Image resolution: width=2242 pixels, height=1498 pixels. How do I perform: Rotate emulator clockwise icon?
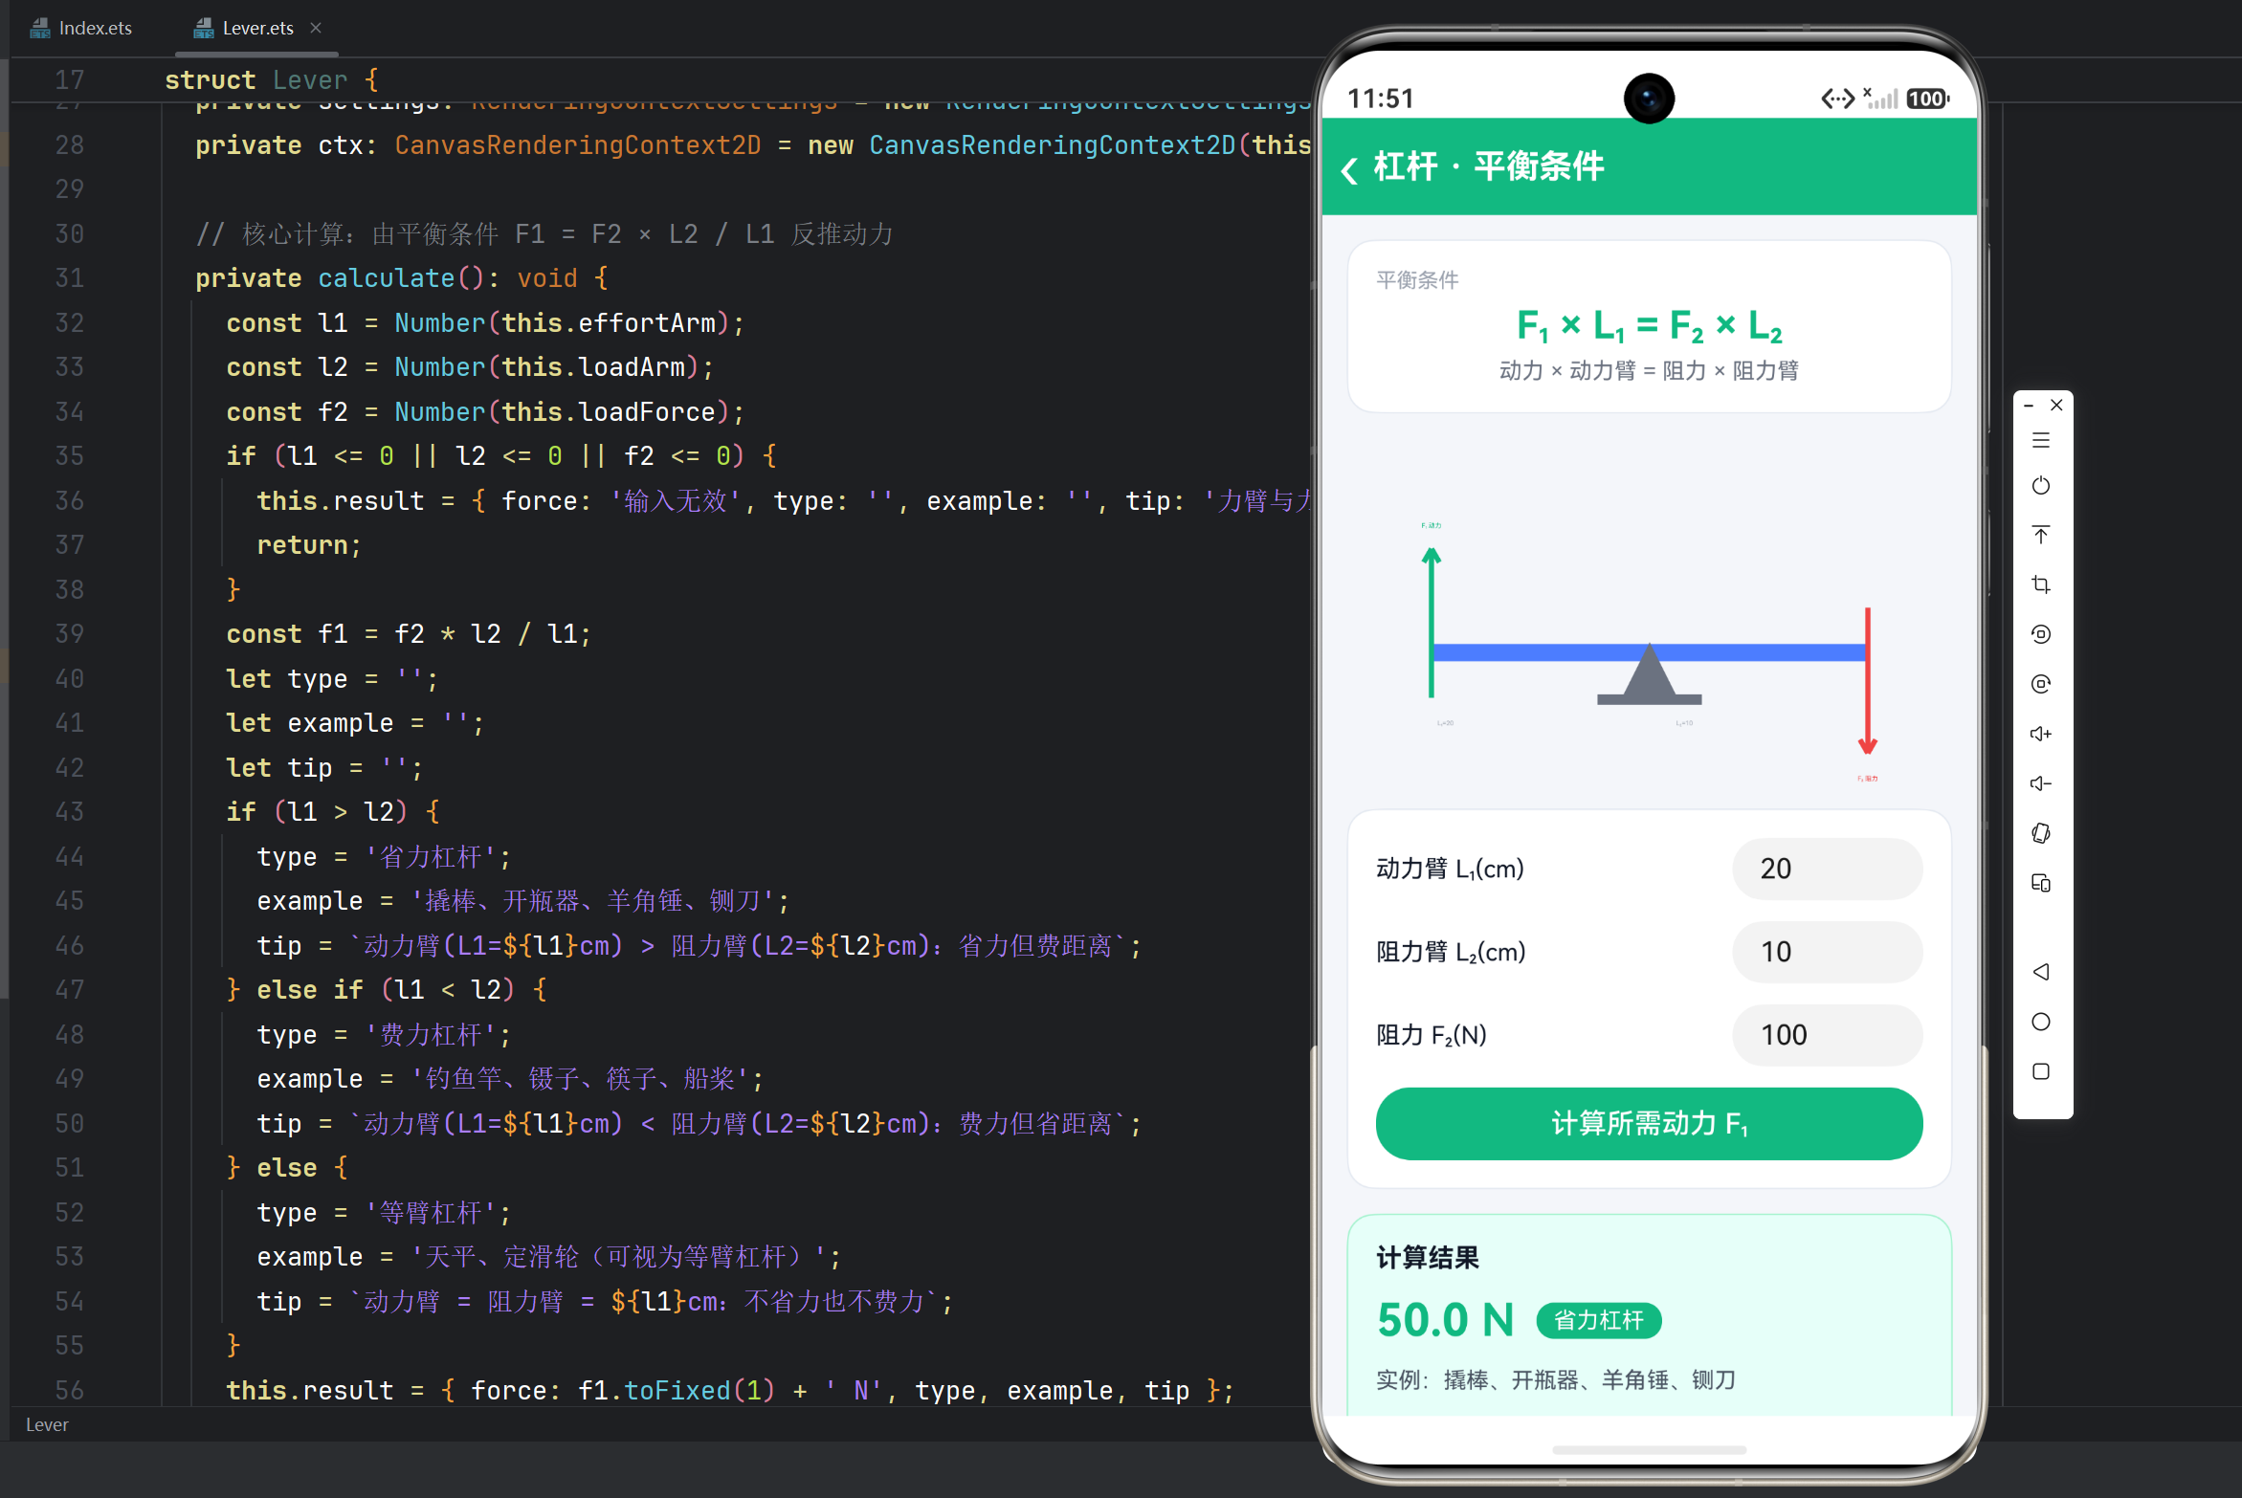pyautogui.click(x=2041, y=684)
